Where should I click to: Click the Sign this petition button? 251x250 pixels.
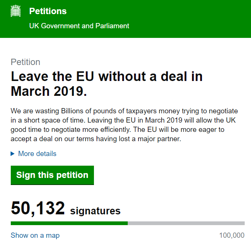pyautogui.click(x=52, y=175)
